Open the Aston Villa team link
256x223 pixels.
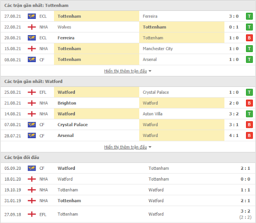tap(152, 114)
